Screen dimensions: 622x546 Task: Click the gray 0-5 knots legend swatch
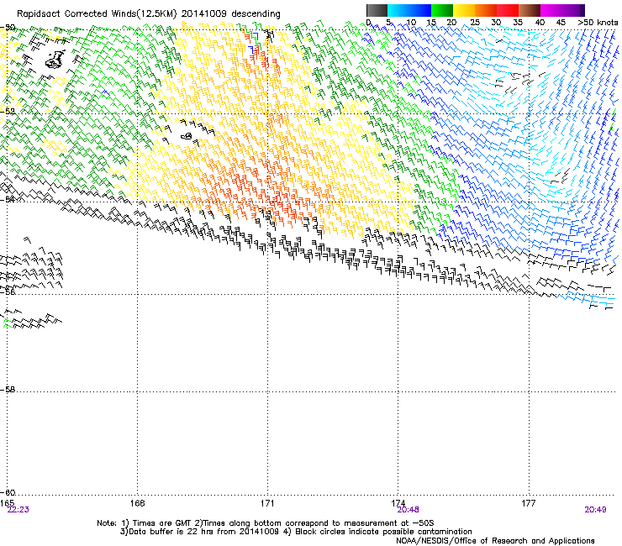pos(377,10)
